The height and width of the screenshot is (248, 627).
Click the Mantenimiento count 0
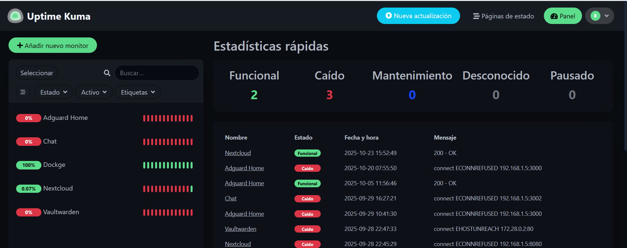[x=412, y=95]
